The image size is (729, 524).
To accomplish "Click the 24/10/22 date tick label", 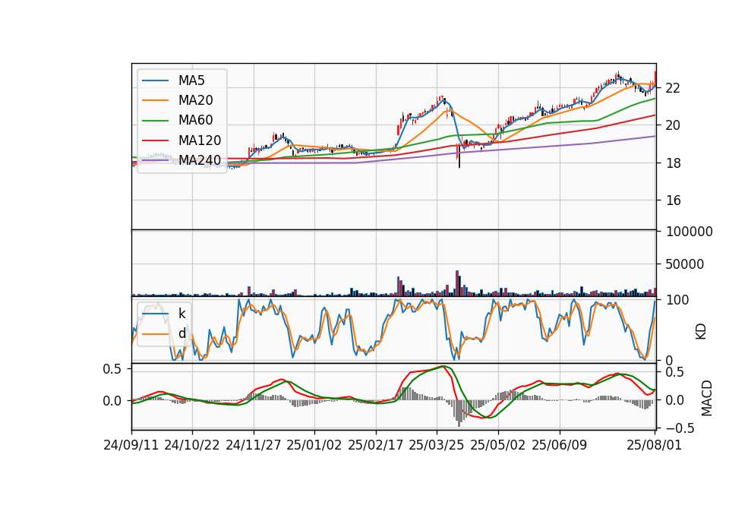I will tap(192, 446).
